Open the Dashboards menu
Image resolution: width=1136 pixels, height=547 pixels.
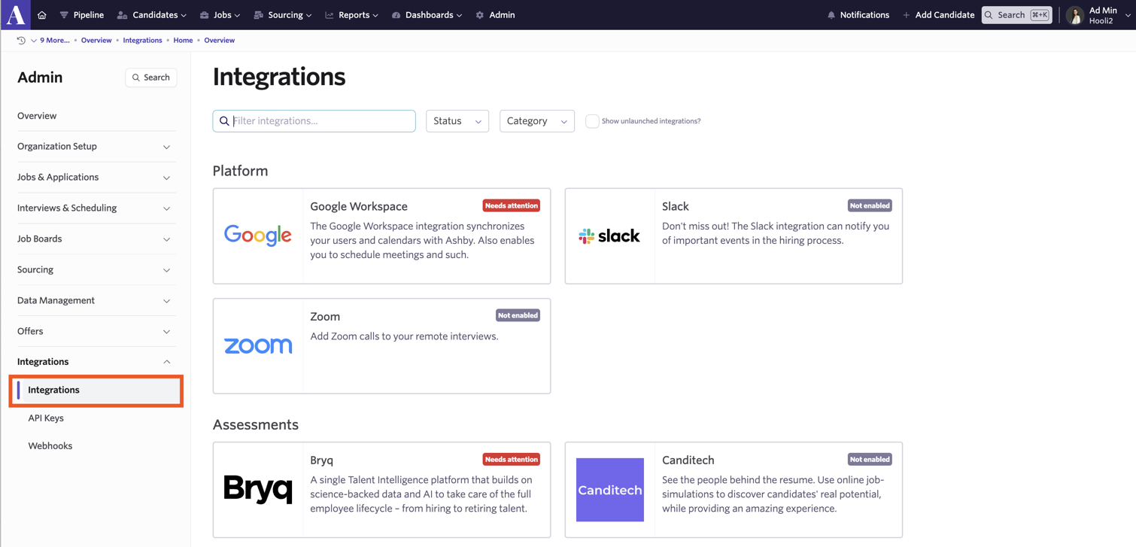pyautogui.click(x=427, y=15)
